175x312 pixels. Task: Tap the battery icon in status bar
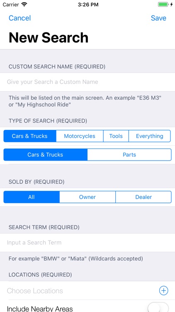[x=163, y=5]
